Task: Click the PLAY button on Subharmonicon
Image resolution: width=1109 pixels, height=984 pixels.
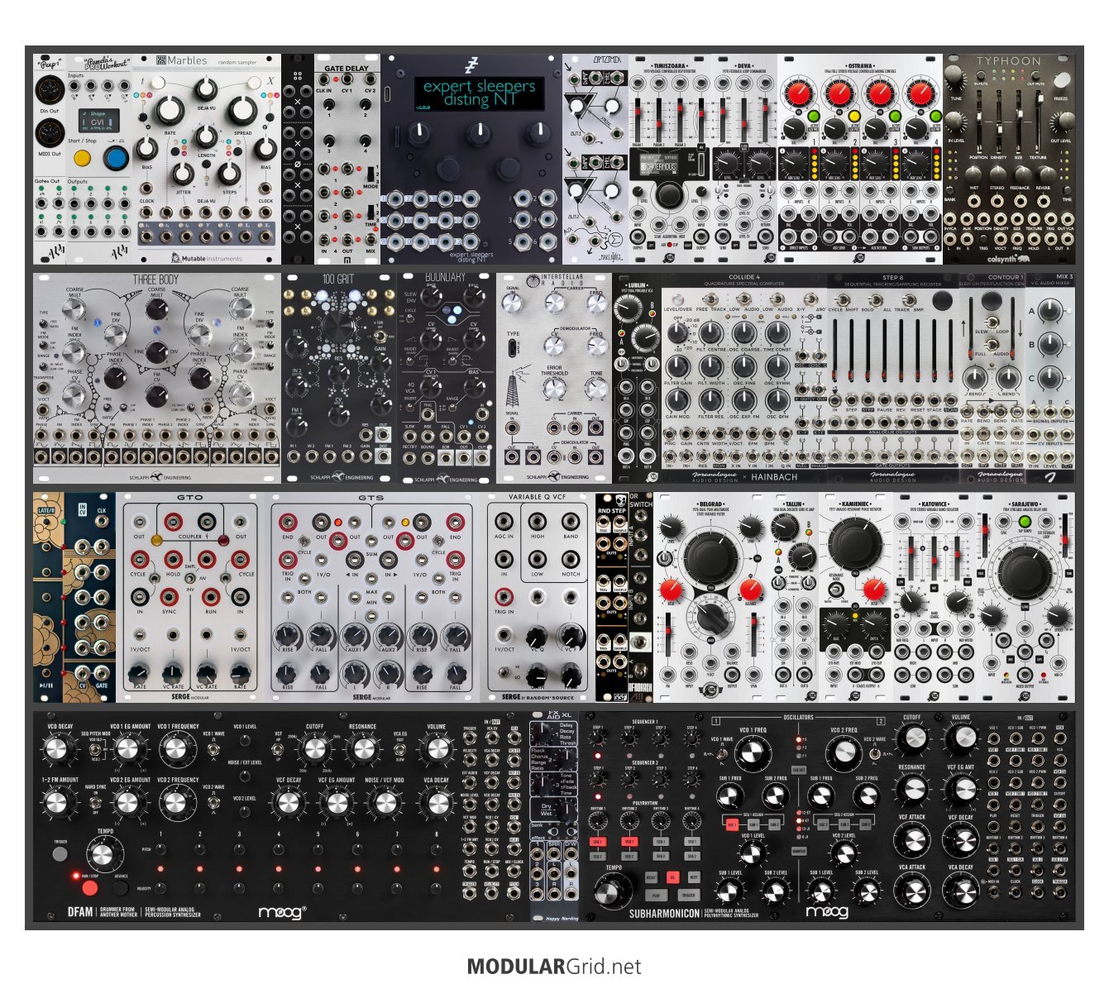Action: tap(656, 896)
